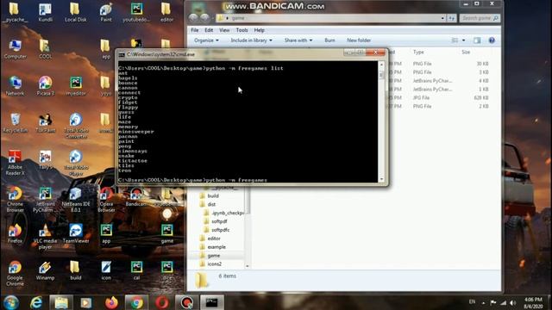
Task: Open the Share with dropdown
Action: pos(298,40)
